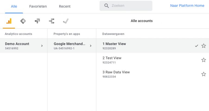Screen dimensions: 209x111
Task: Favorite the 2 Test View star
Action: coord(204,60)
